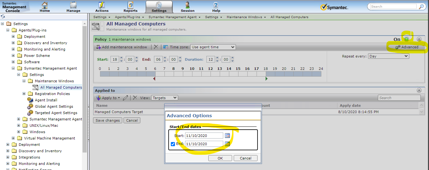Image resolution: width=429 pixels, height=170 pixels.
Task: Expand Virtual Machine Management folder
Action: (13, 138)
